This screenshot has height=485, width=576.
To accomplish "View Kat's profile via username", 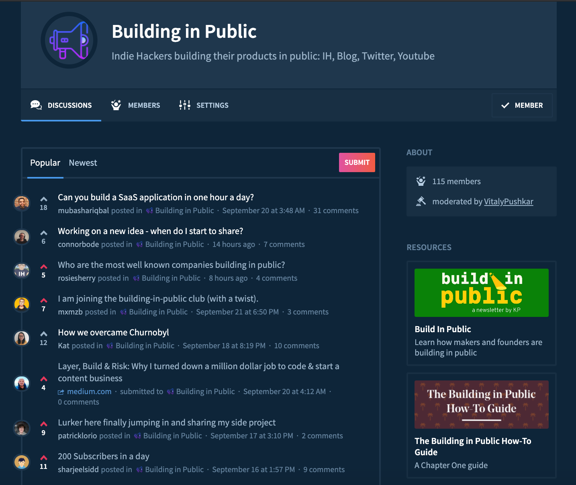I will point(63,346).
